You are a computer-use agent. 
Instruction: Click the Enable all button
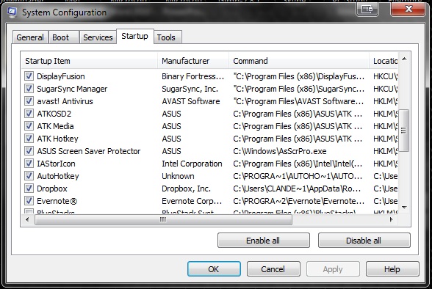[x=263, y=241]
